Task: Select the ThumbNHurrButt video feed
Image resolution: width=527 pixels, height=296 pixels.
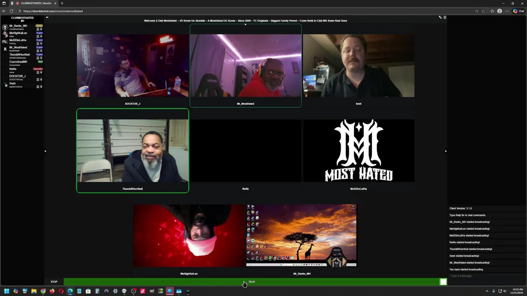Action: pos(133,151)
